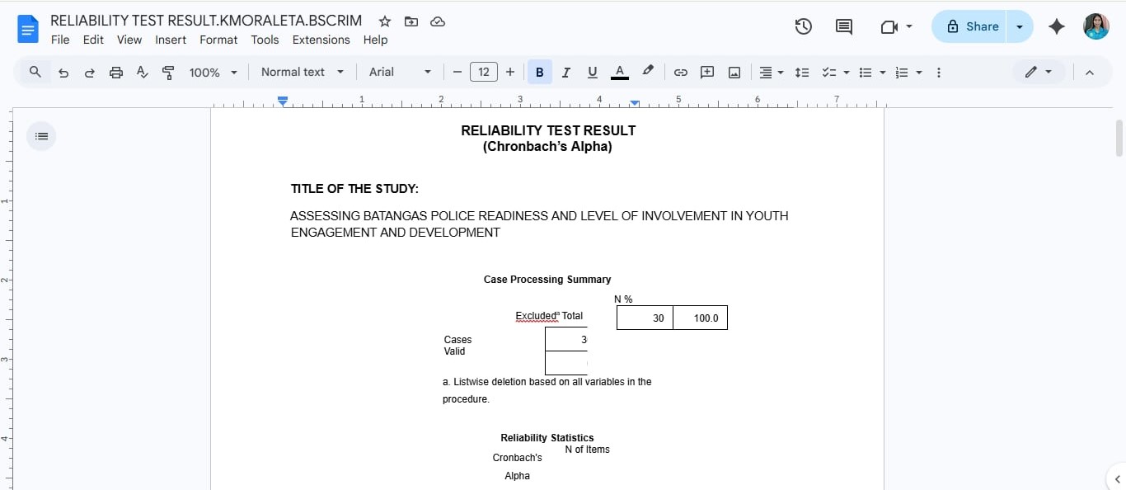
Task: Open the Tools menu
Action: click(265, 40)
